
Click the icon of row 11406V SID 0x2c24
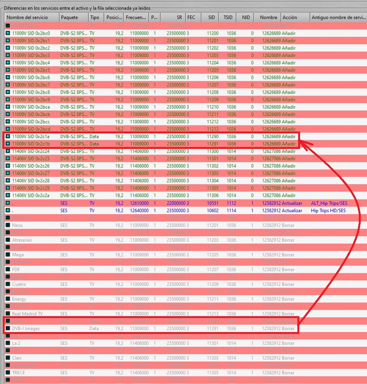coord(8,151)
